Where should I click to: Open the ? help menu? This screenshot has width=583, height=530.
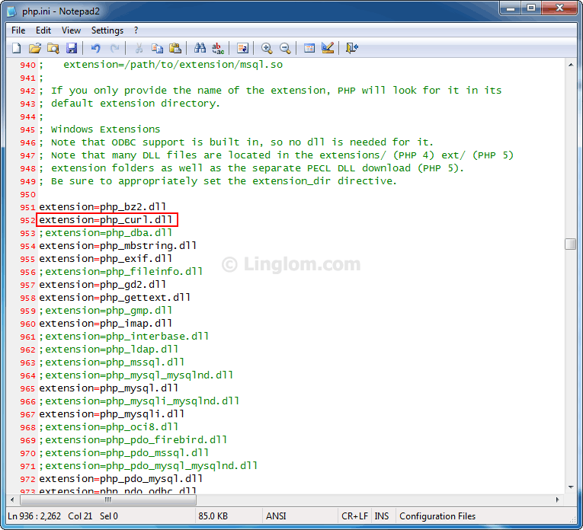pos(136,30)
